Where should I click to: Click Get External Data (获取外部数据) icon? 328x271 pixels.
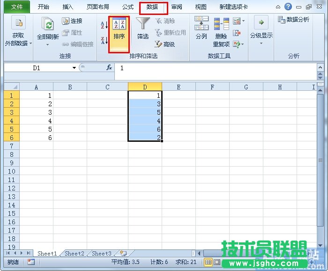[18, 22]
